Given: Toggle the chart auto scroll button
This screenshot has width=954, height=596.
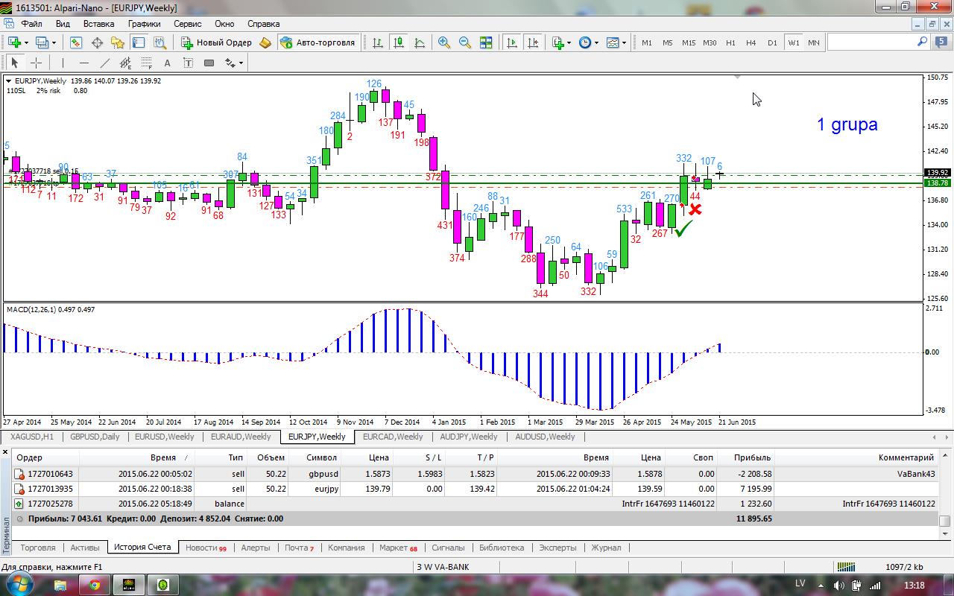Looking at the screenshot, I should (x=512, y=42).
